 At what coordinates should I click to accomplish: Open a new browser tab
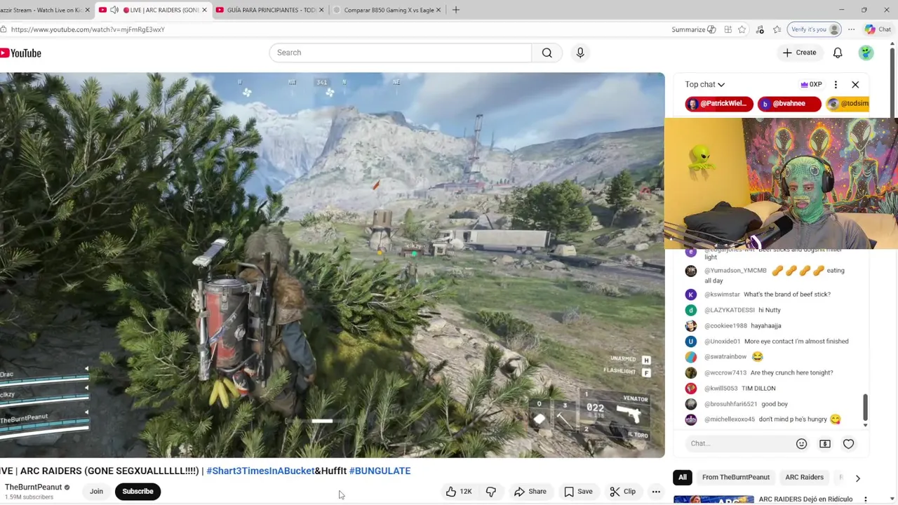[x=456, y=10]
